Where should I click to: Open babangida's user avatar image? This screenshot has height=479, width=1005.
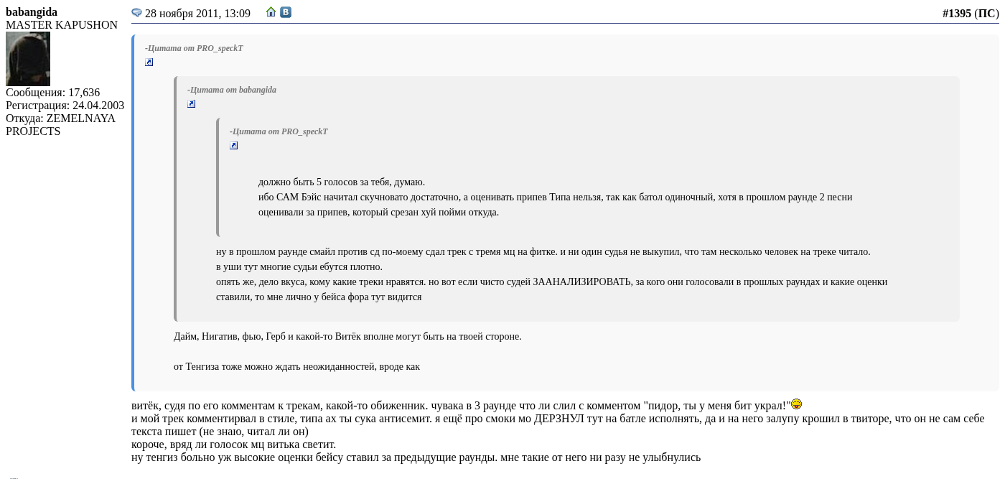pyautogui.click(x=28, y=59)
